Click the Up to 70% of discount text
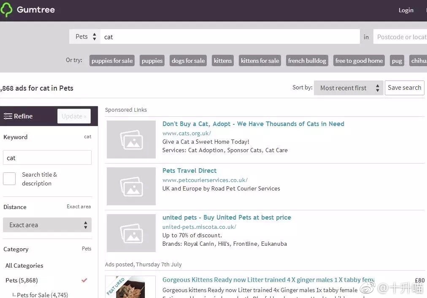 pos(192,235)
